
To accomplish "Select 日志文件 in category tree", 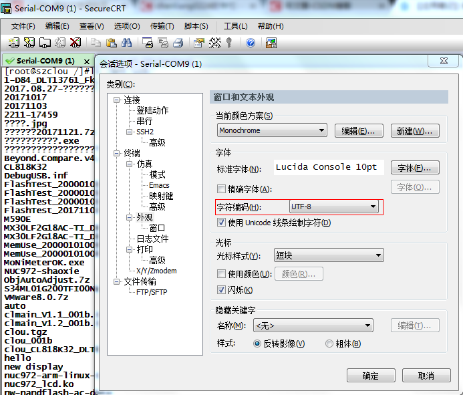I will tap(152, 239).
